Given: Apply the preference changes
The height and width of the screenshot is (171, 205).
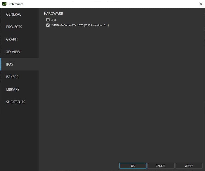Looking at the screenshot, I should (x=189, y=166).
